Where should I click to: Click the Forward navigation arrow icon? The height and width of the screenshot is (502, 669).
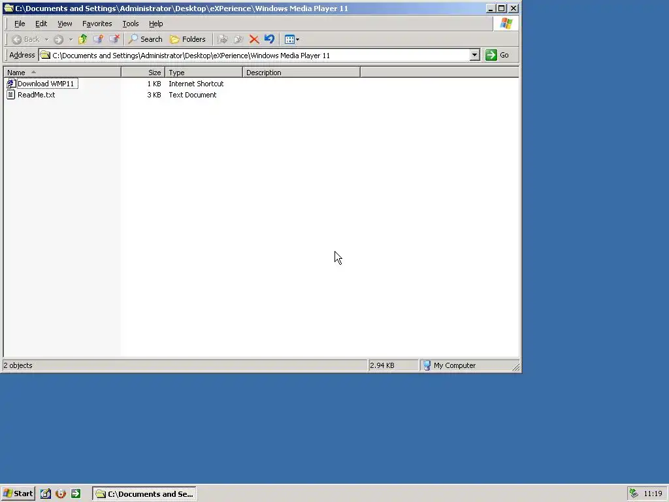tap(58, 39)
